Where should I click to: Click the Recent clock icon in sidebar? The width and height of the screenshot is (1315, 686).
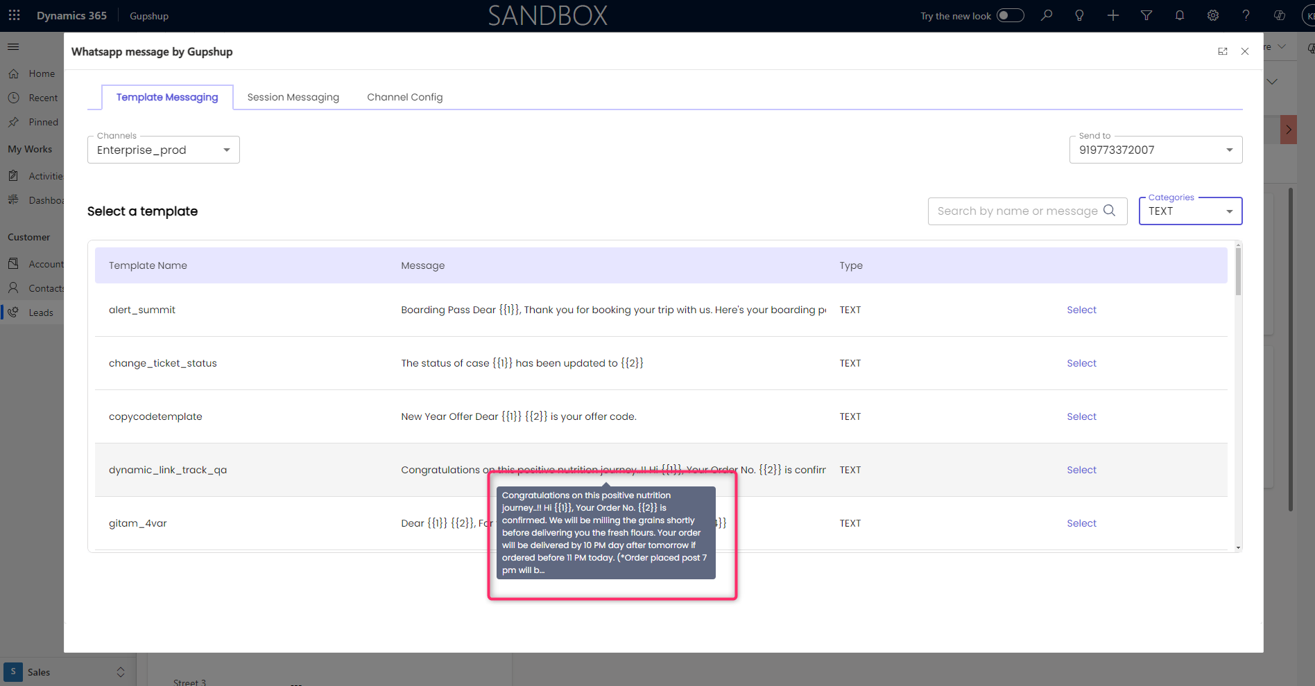(13, 98)
